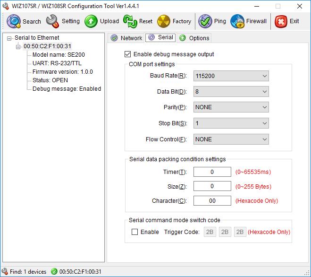Toggle Enable debug message output checkbox
The height and width of the screenshot is (277, 311).
[127, 54]
